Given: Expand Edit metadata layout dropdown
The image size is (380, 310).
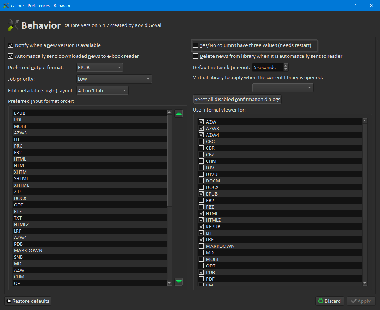Looking at the screenshot, I should 102,90.
